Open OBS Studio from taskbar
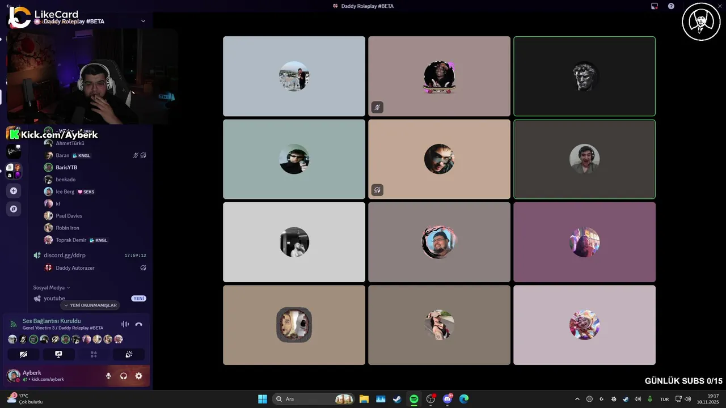Viewport: 726px width, 408px height. pos(431,399)
